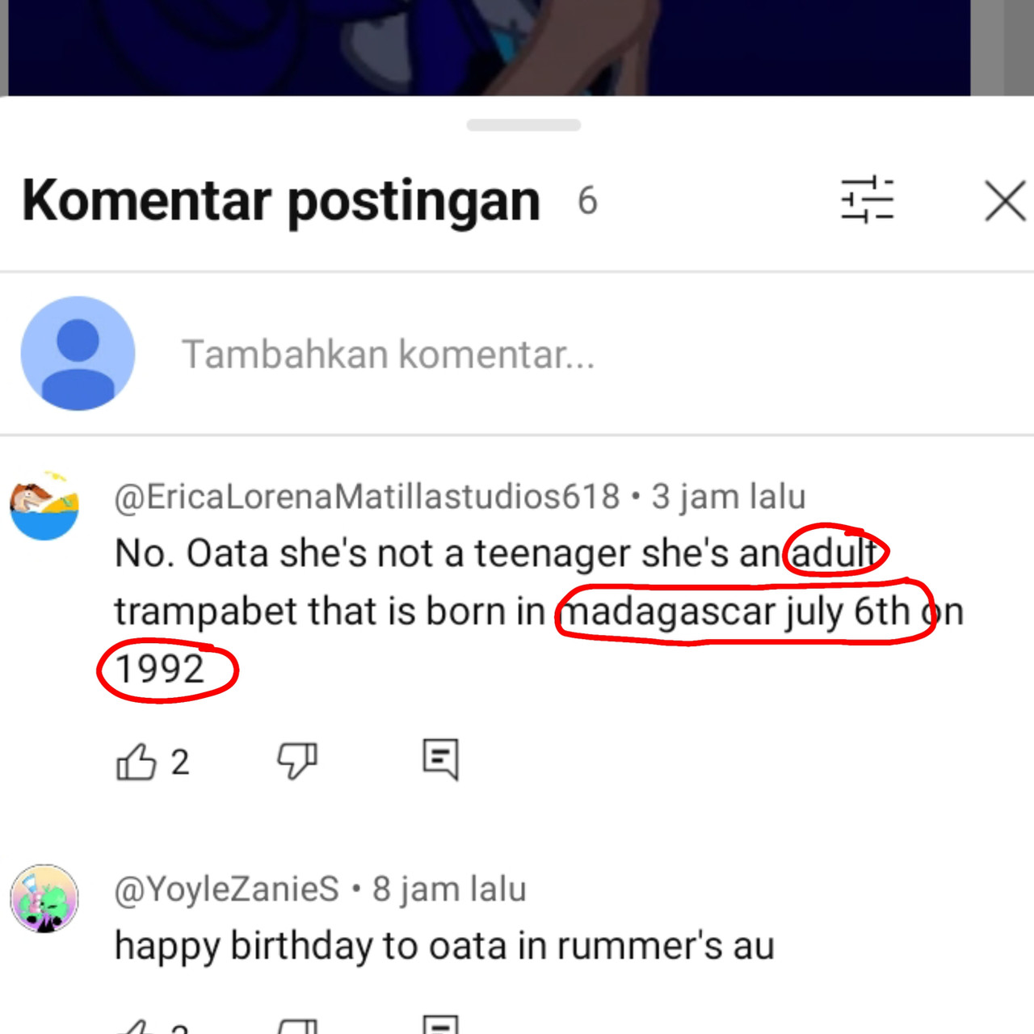Tap the 3 jam lalu timestamp
This screenshot has height=1034, width=1034.
(729, 497)
